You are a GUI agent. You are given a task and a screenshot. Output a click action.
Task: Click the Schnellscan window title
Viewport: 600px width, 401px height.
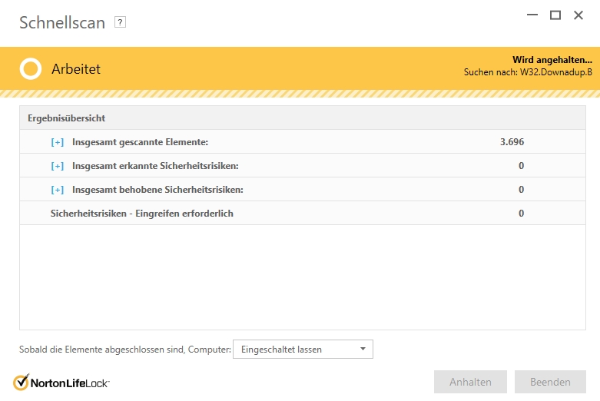coord(62,22)
